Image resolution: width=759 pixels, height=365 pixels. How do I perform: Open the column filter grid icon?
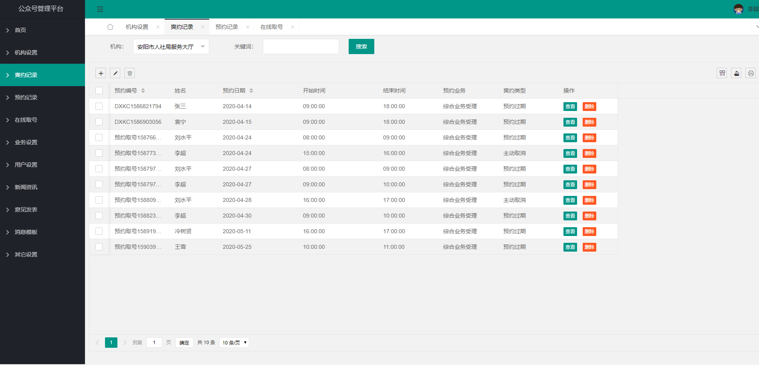[x=722, y=73]
